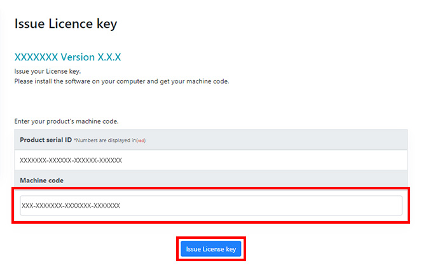Click the XXXXXXX Version X.X.X product title
This screenshot has height=272, width=421.
click(x=67, y=57)
